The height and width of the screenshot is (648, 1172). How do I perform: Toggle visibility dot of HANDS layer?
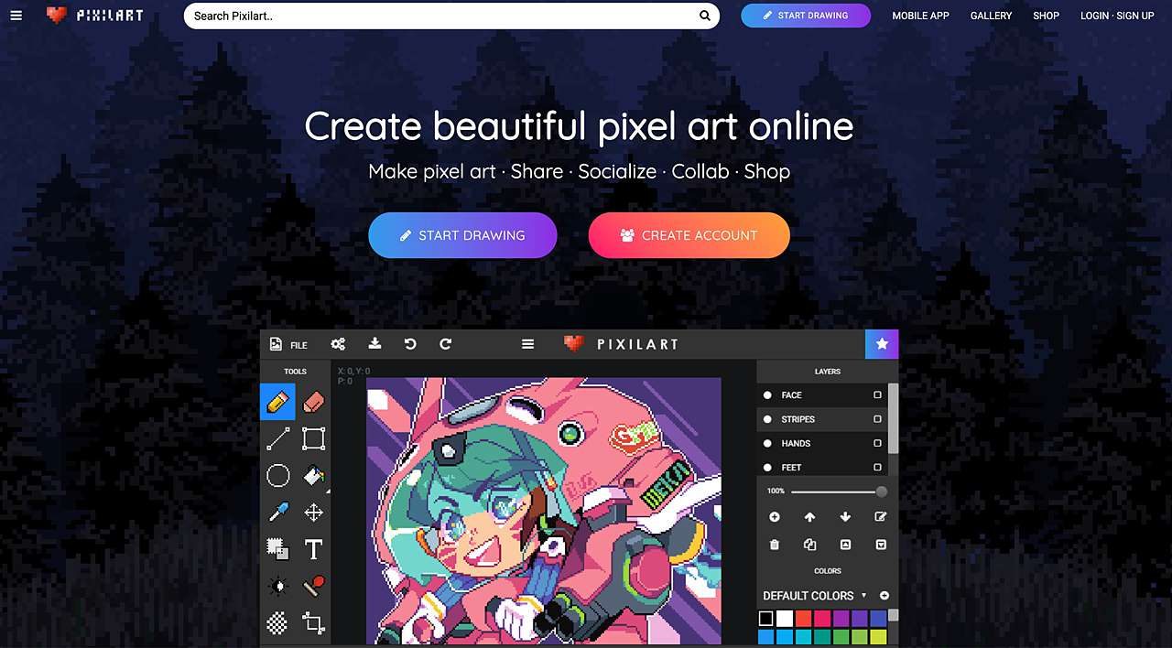(x=767, y=443)
